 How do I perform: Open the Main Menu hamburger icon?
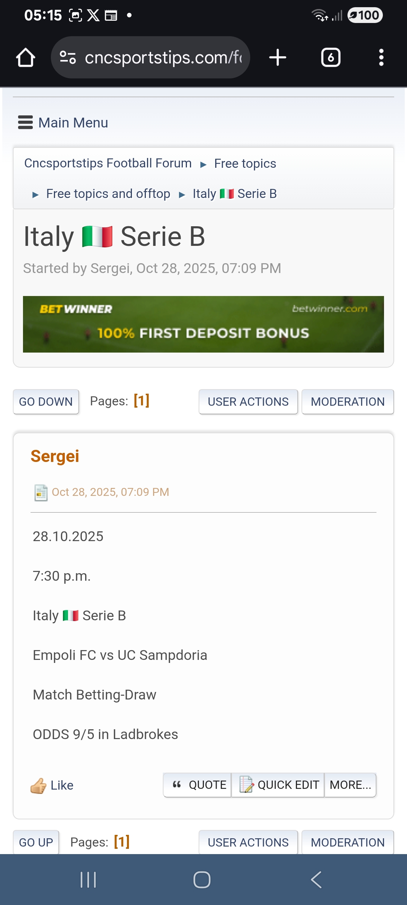tap(25, 123)
